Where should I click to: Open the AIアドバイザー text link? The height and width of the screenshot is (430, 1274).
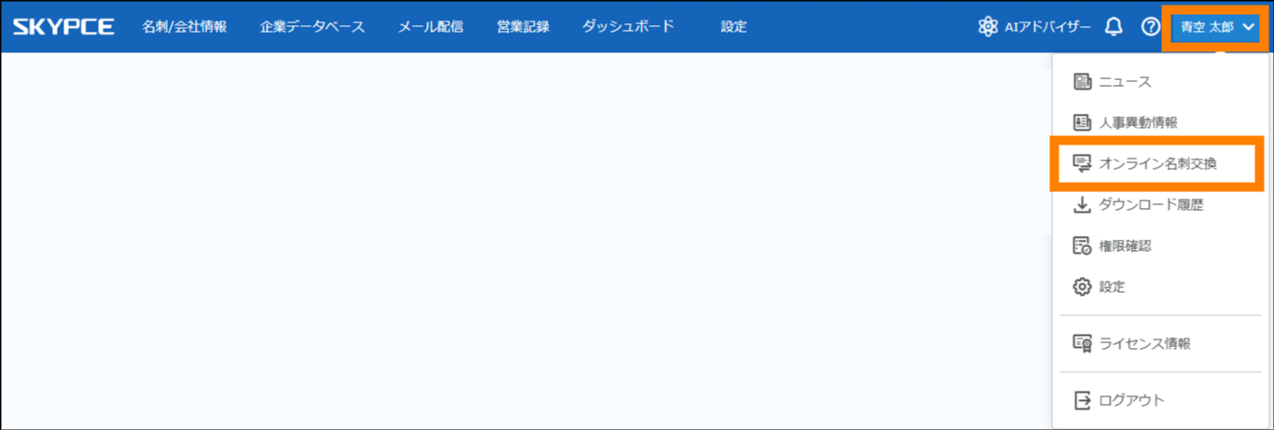[x=1046, y=27]
